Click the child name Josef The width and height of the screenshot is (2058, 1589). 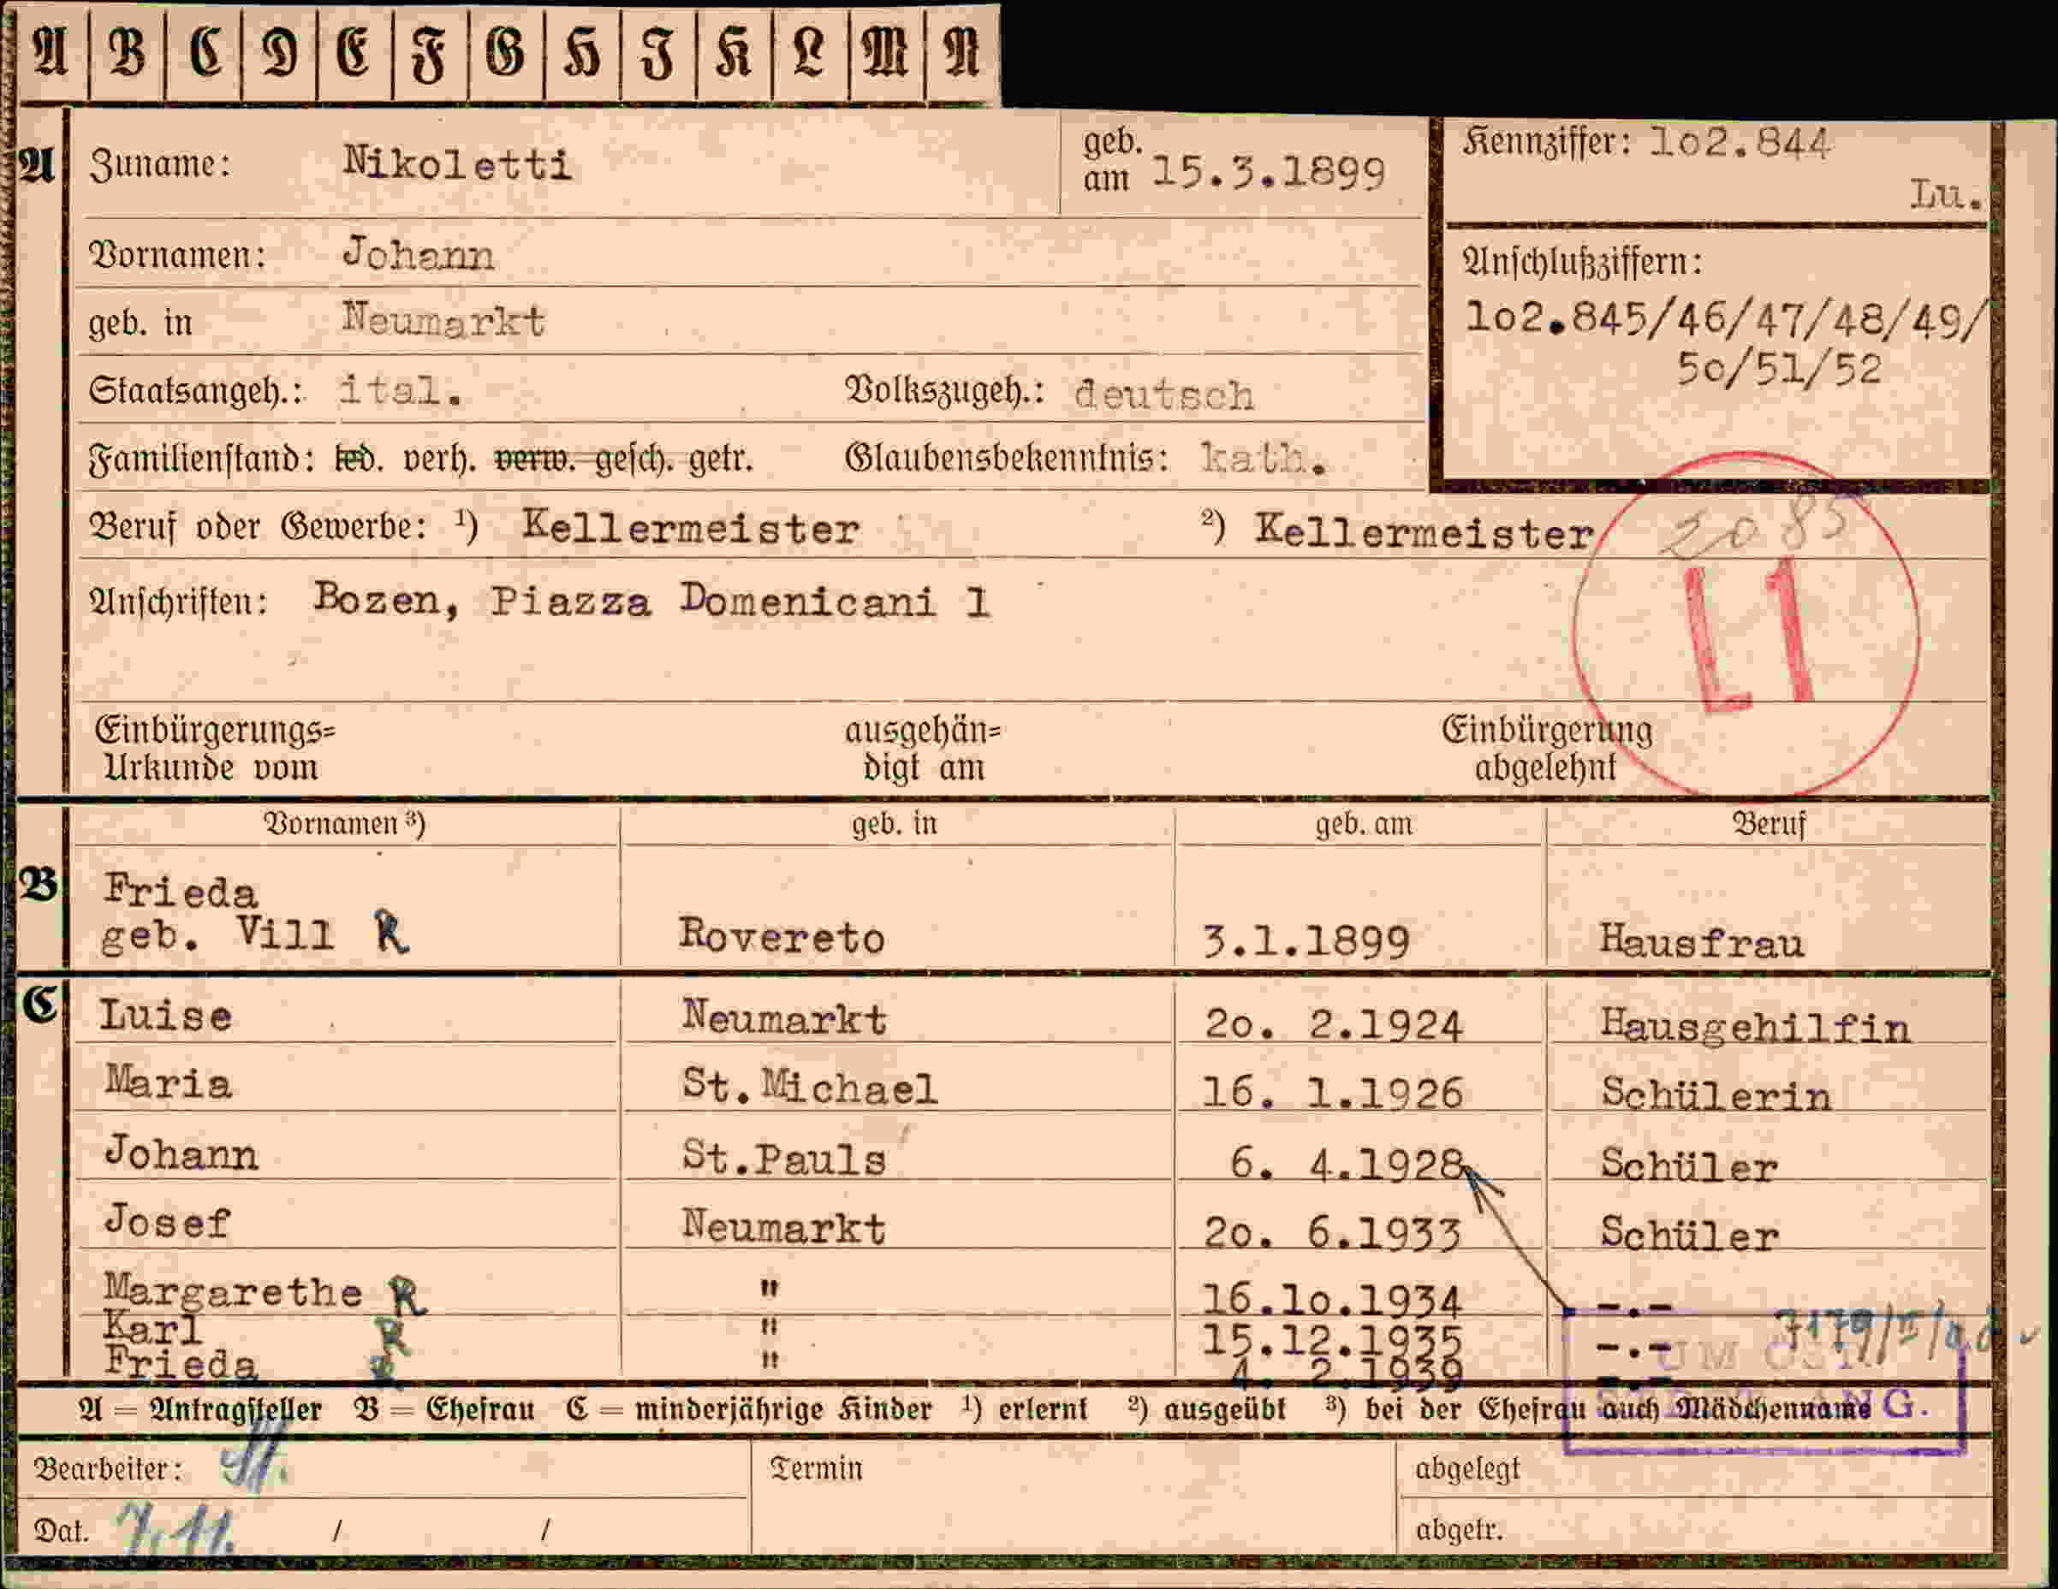167,1222
